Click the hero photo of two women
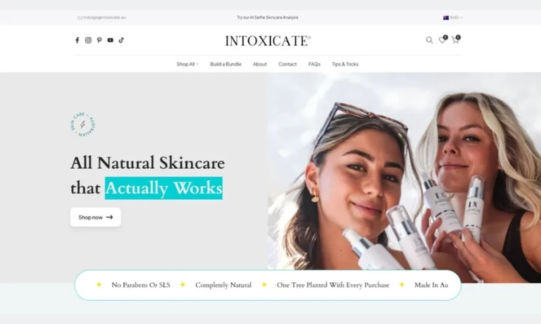Image resolution: width=541 pixels, height=324 pixels. tap(404, 171)
